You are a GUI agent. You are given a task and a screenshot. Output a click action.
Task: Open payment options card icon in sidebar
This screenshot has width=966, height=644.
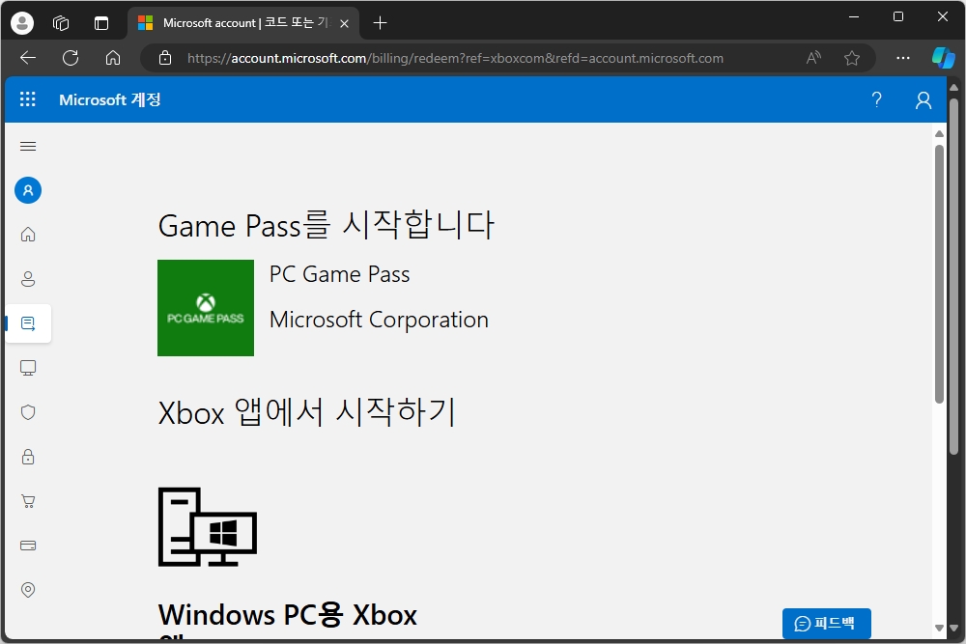[x=28, y=546]
